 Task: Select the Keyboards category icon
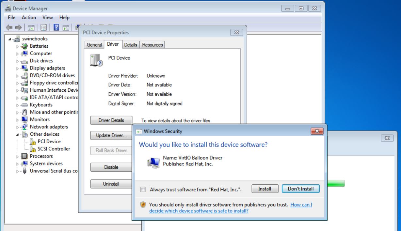pyautogui.click(x=24, y=105)
